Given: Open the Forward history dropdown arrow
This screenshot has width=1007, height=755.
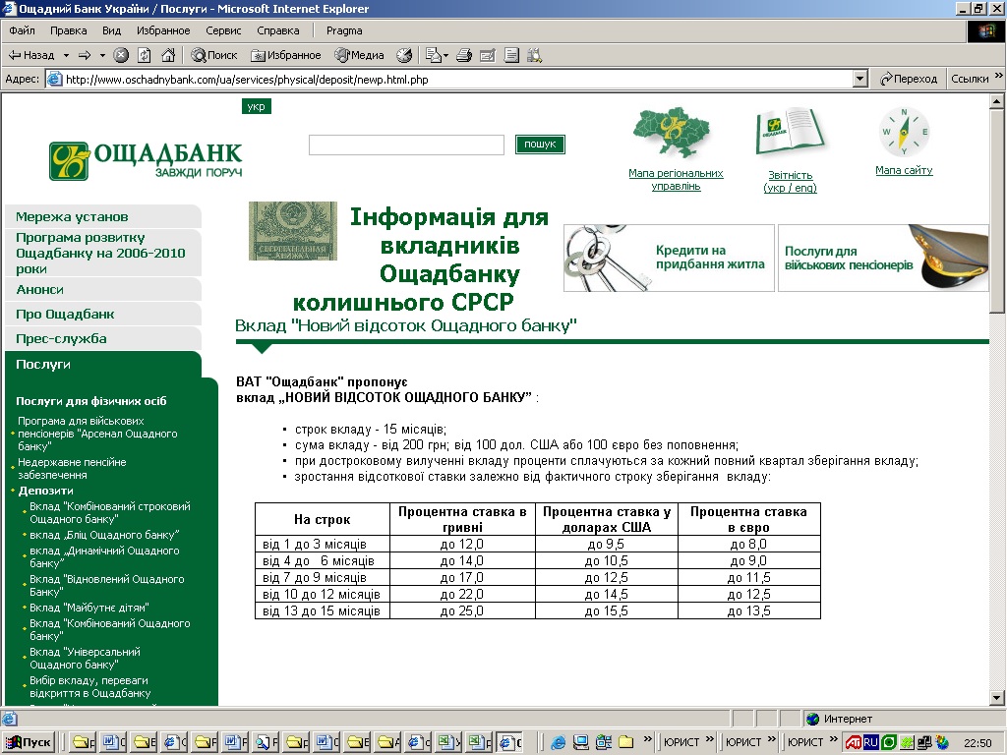Looking at the screenshot, I should tap(102, 55).
